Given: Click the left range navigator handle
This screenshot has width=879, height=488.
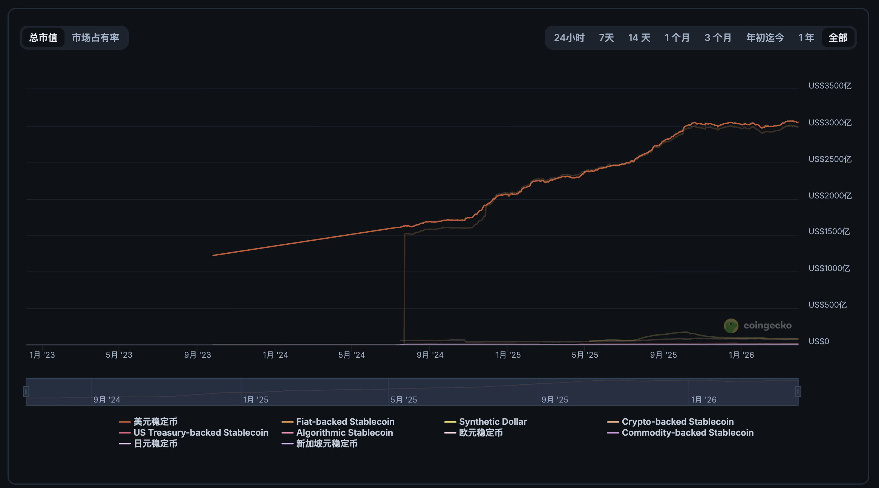Looking at the screenshot, I should tap(26, 392).
